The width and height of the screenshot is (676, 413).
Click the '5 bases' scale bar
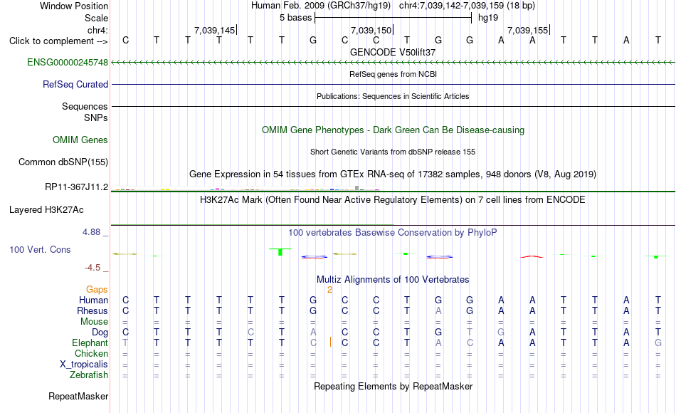[394, 18]
